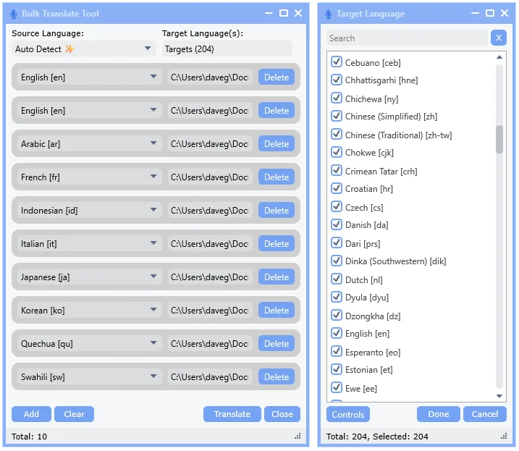Click scroll up arrow in language list
This screenshot has width=519, height=451.
tap(499, 57)
